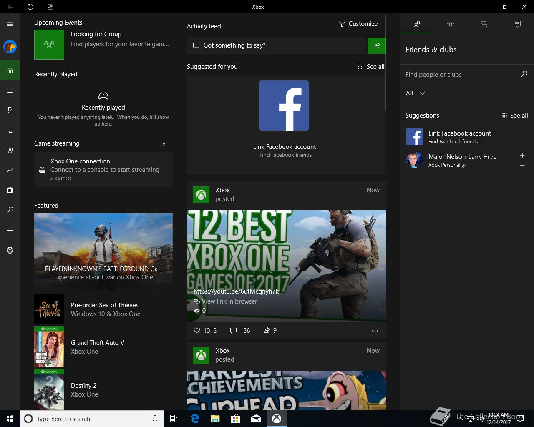Viewport: 534px width, 427px height.
Task: Click the activity feed scrollbar
Action: [386, 63]
